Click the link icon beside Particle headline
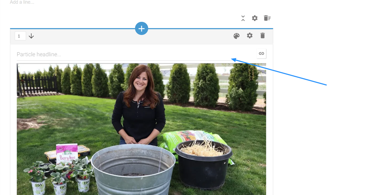The width and height of the screenshot is (389, 195). (261, 54)
